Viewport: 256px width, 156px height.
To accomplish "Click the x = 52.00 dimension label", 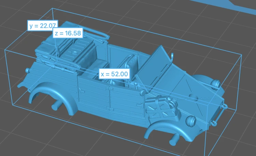I will [114, 74].
